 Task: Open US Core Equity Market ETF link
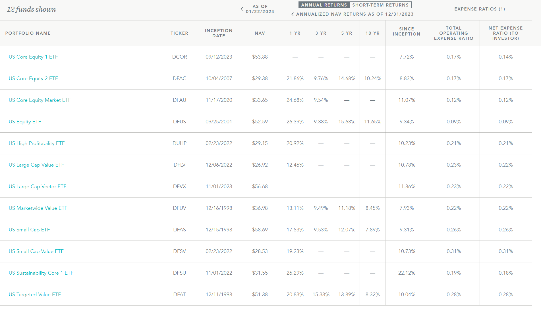(x=40, y=100)
